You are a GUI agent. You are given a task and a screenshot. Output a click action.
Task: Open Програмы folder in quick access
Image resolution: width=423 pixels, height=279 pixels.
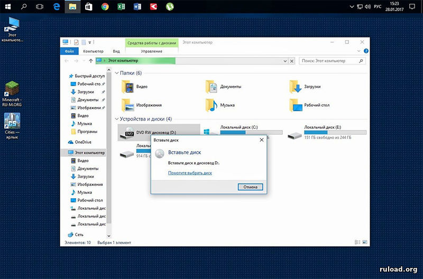click(x=84, y=132)
